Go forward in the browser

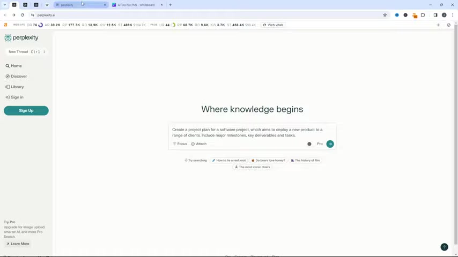(x=14, y=15)
